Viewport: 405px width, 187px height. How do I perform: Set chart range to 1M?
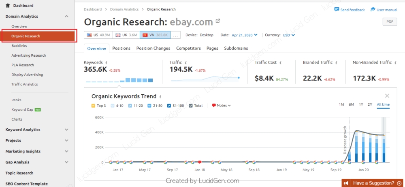tap(341, 104)
